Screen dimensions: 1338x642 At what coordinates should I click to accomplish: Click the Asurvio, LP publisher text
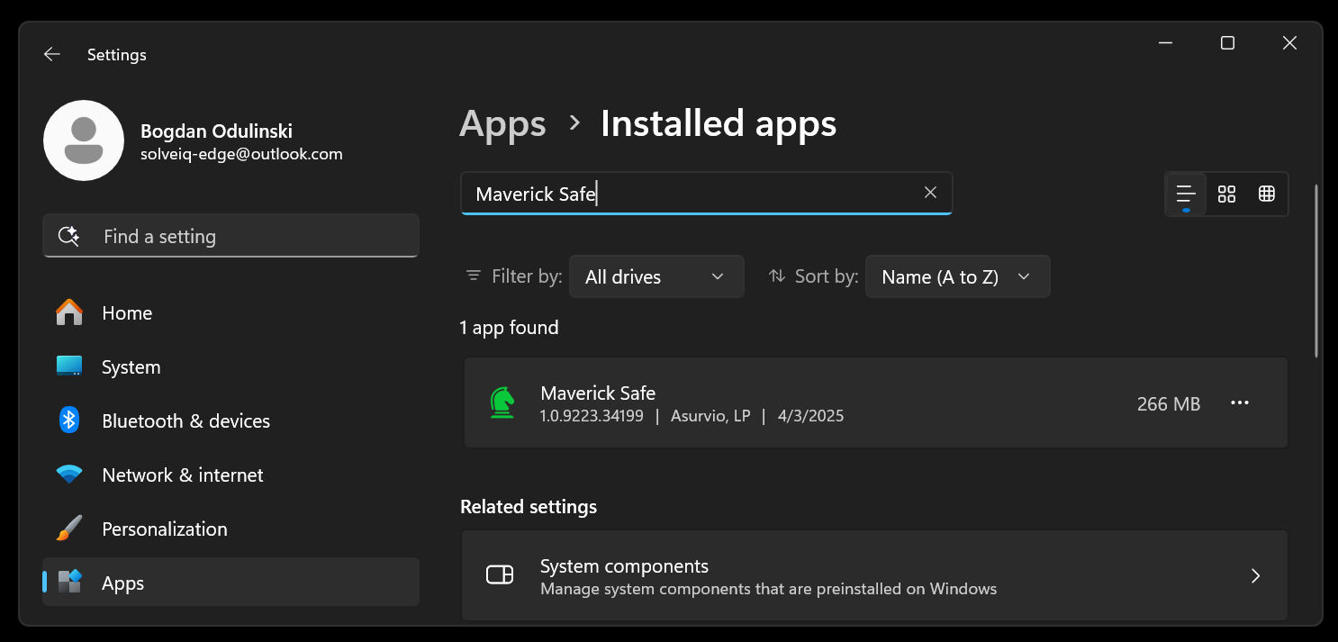pos(710,416)
